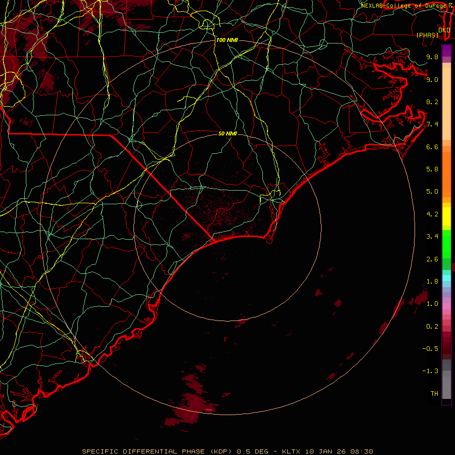Click the 0.2 value on color scale
Image resolution: width=455 pixels, height=455 pixels.
pyautogui.click(x=432, y=327)
